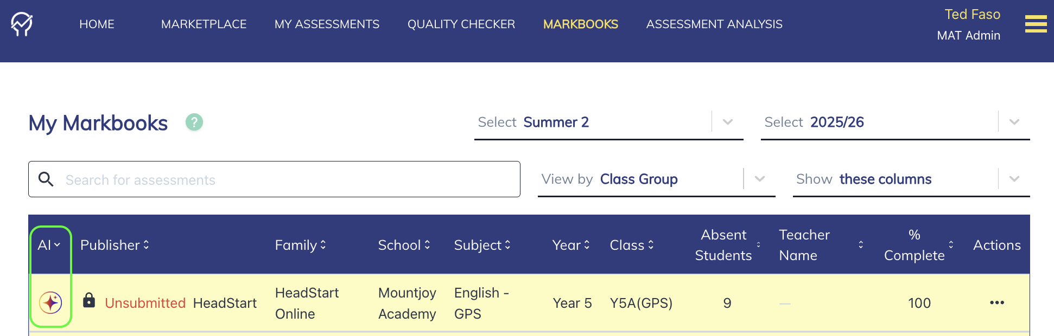Open the three-dot actions menu for Y5A(GPS)

(997, 302)
